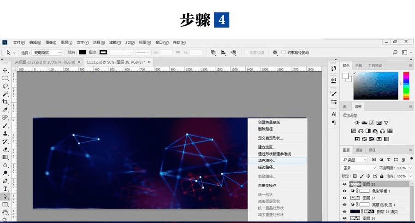Hide 图层 36 拷贝 layer

[344, 211]
